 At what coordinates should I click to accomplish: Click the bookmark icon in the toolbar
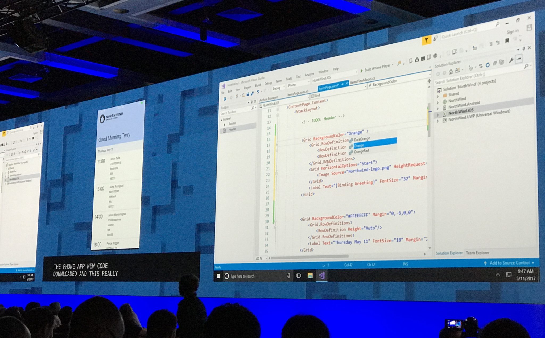point(507,40)
